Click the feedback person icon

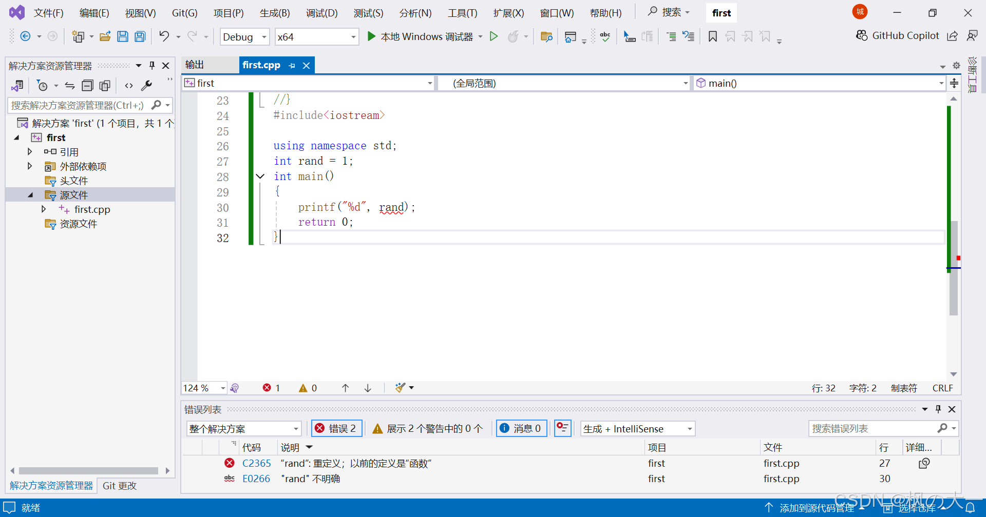click(x=972, y=36)
